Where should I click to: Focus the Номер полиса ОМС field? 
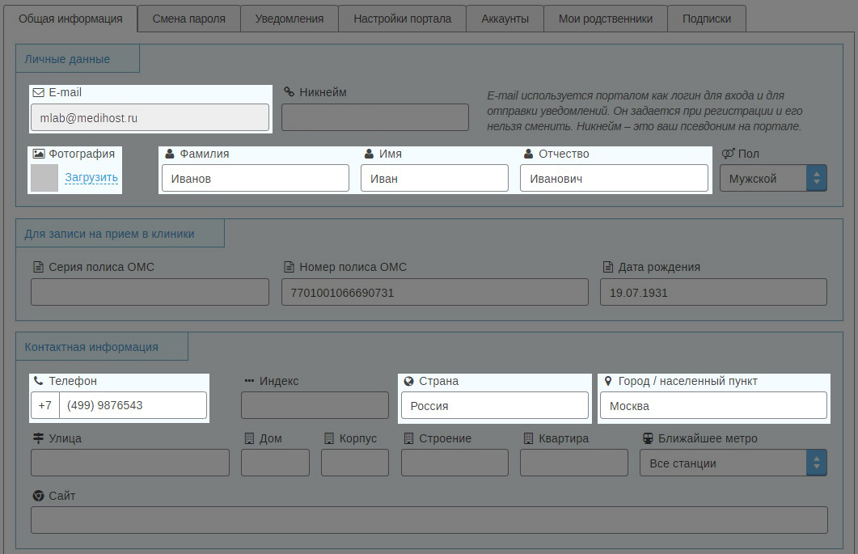(434, 293)
